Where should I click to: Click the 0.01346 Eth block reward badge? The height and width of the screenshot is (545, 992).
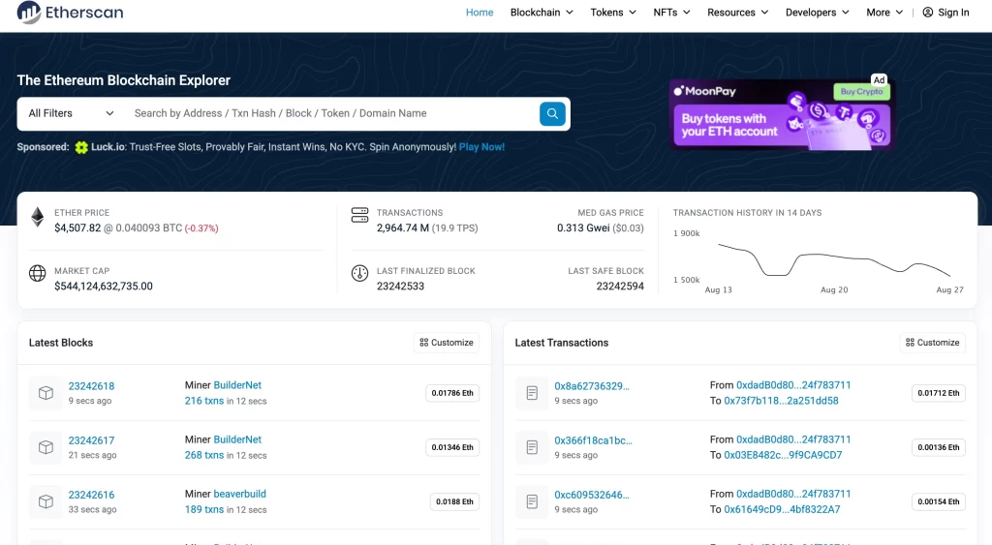[452, 447]
